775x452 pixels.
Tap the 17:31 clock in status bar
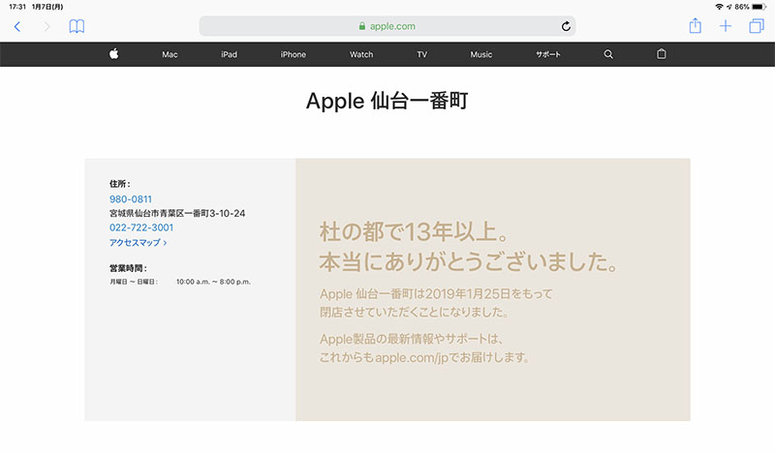tap(17, 7)
